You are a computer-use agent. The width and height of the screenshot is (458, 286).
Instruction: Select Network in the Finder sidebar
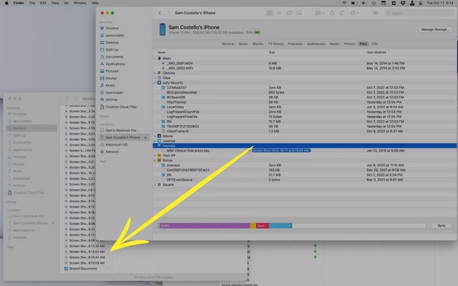(113, 151)
